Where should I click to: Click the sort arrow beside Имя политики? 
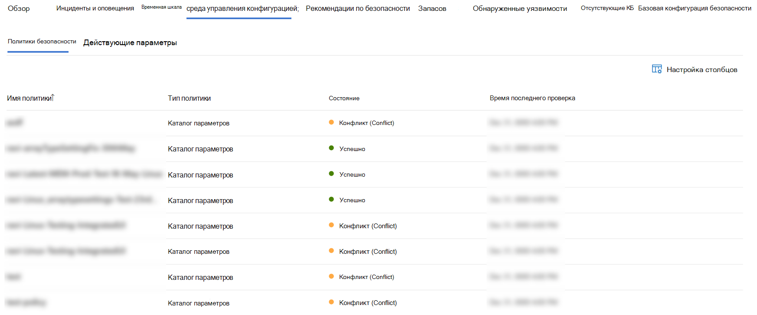[53, 98]
